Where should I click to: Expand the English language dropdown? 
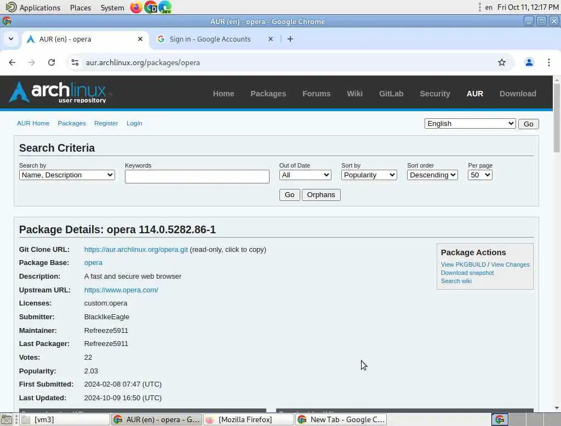pos(470,124)
